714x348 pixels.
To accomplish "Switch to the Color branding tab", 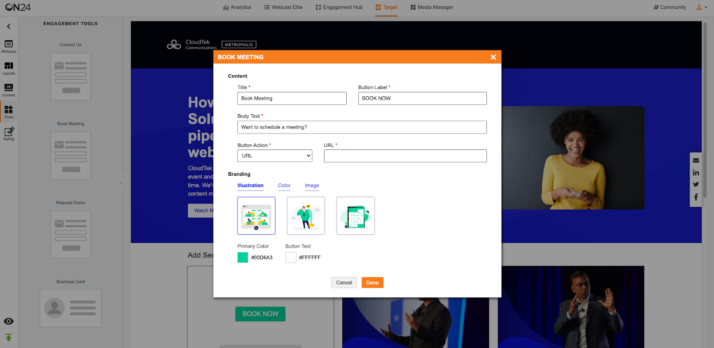I will [x=284, y=186].
